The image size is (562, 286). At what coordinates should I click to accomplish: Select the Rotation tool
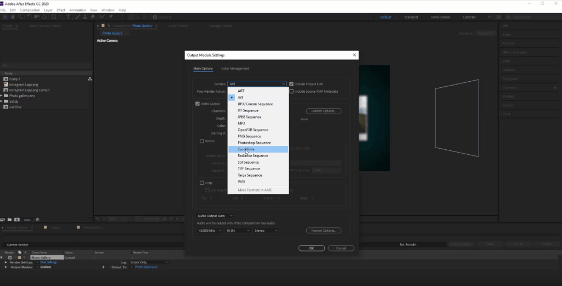(30, 17)
